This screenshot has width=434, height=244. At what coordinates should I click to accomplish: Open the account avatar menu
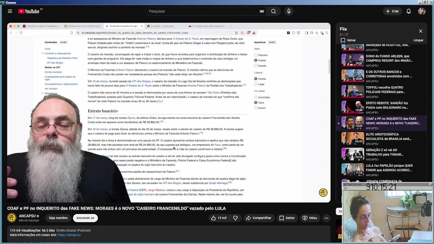point(422,11)
